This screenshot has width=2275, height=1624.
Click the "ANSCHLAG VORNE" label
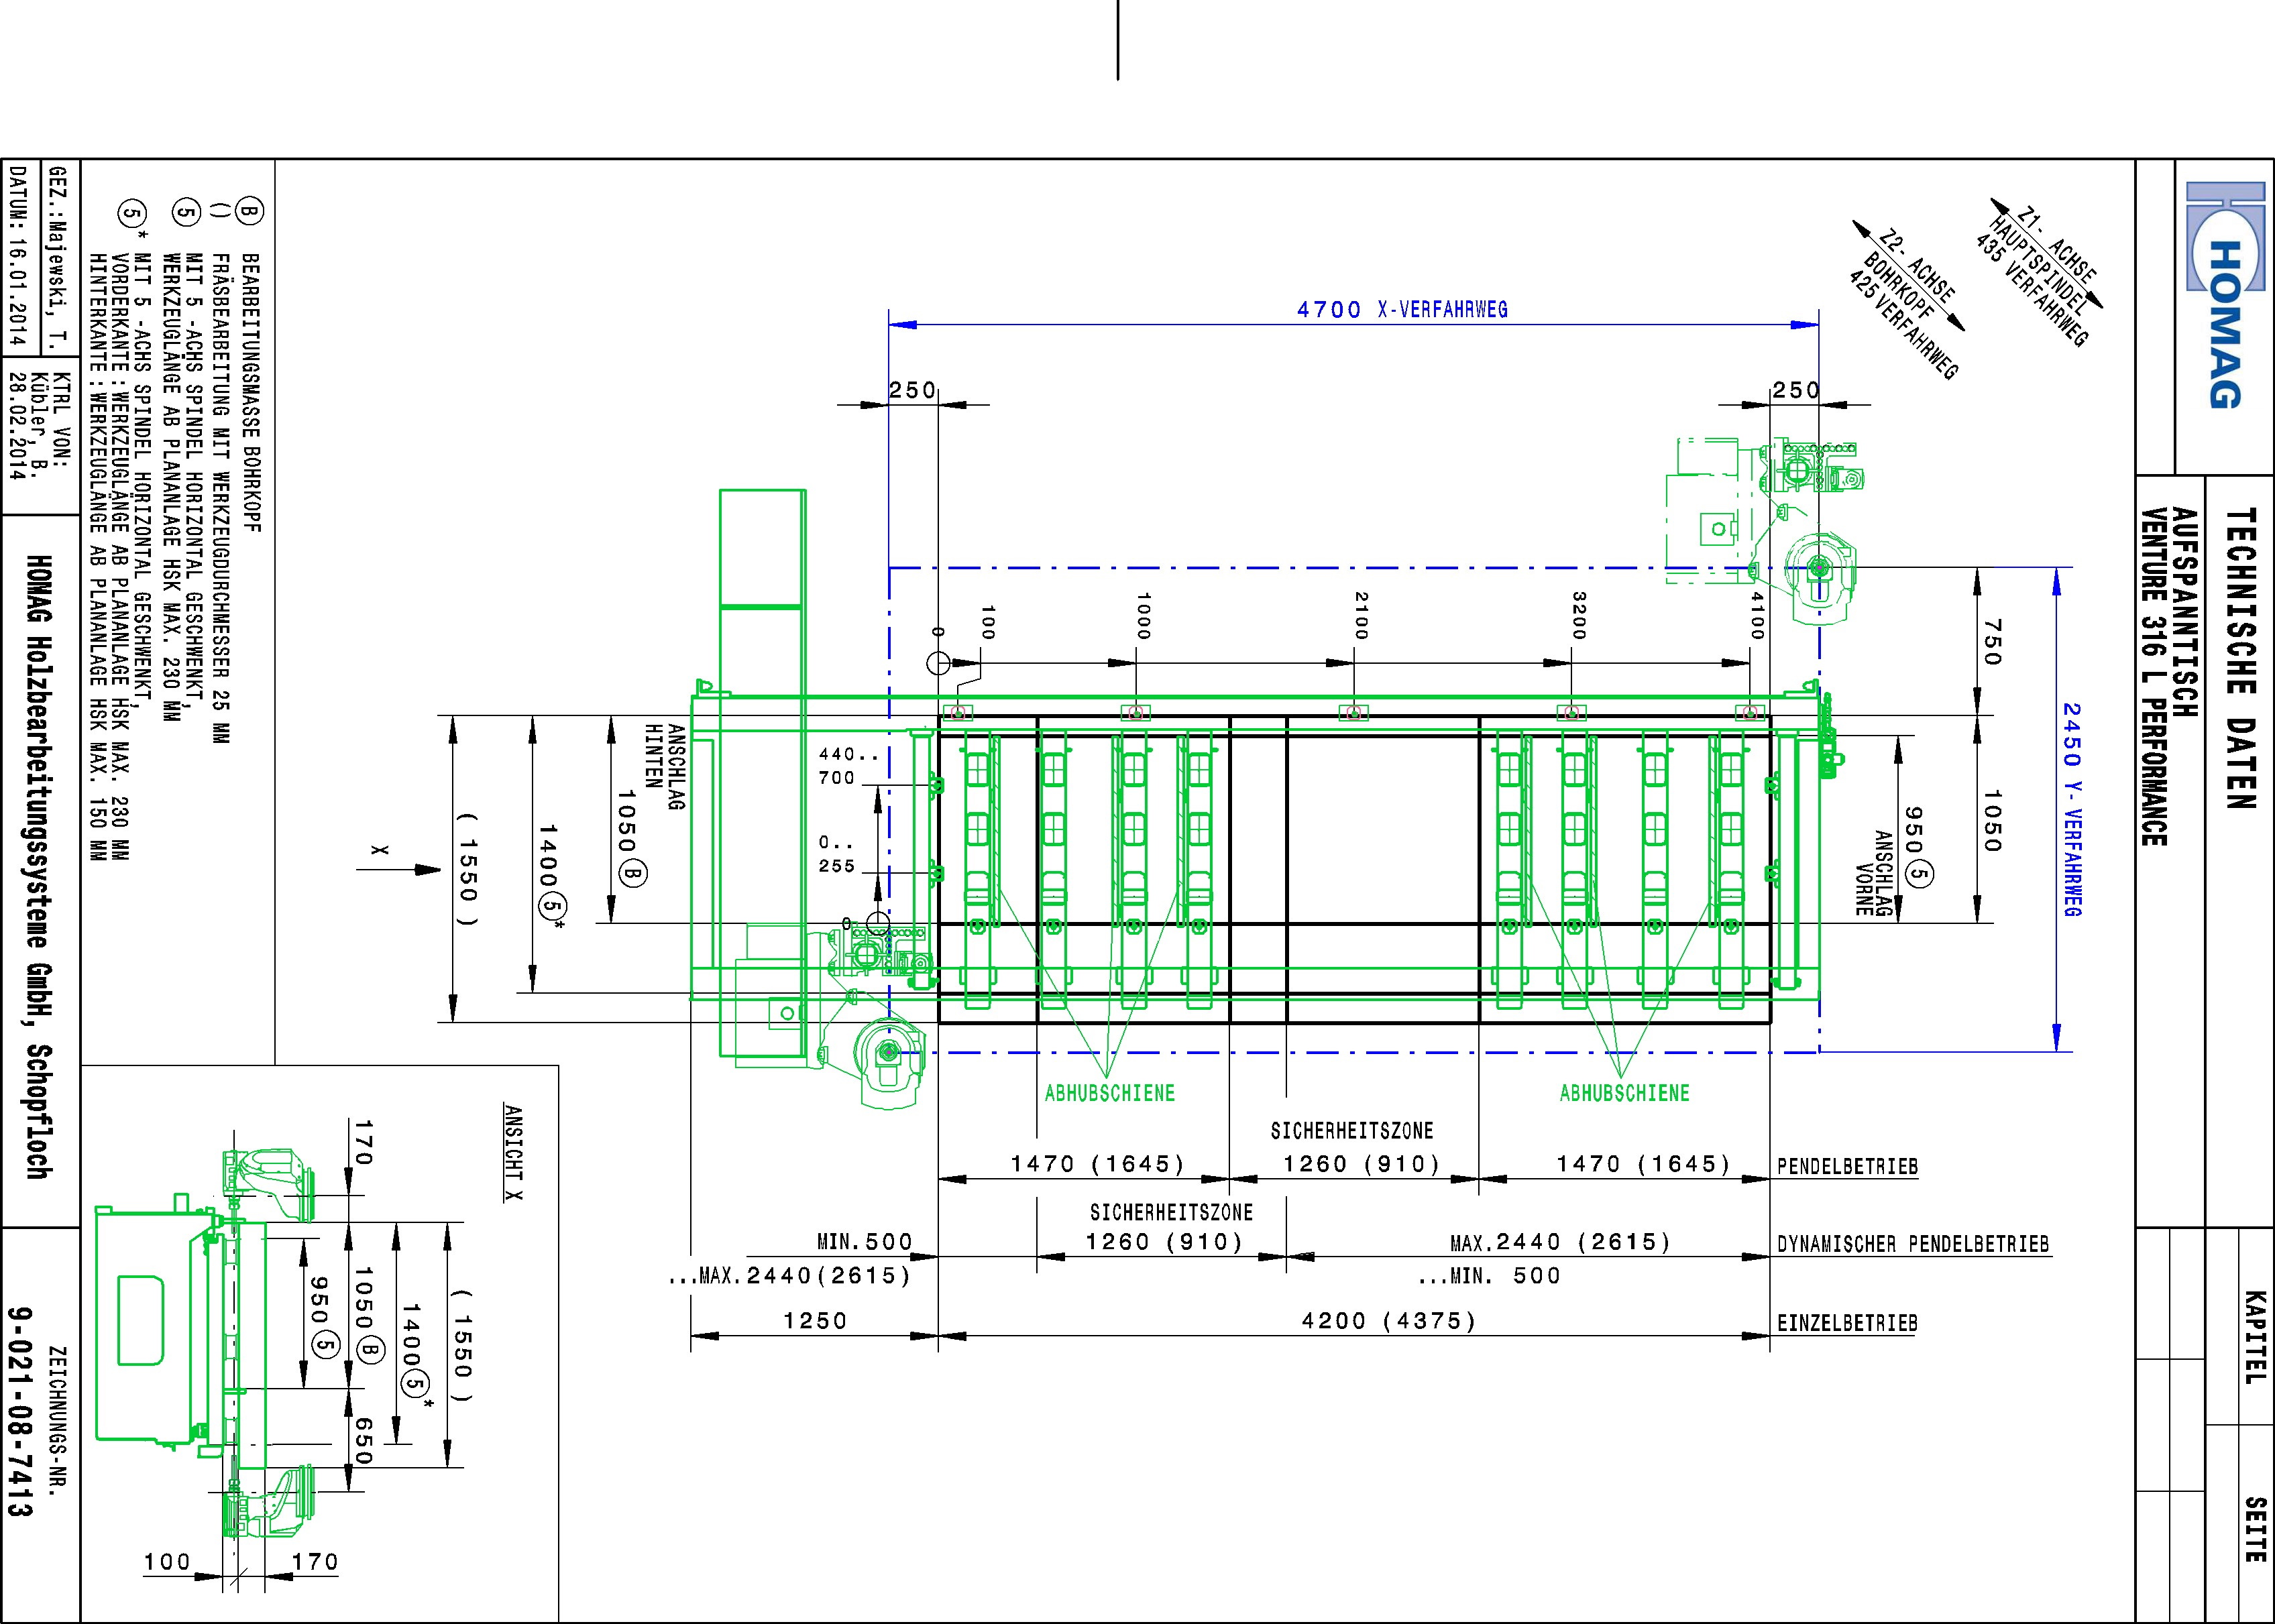pyautogui.click(x=1874, y=873)
